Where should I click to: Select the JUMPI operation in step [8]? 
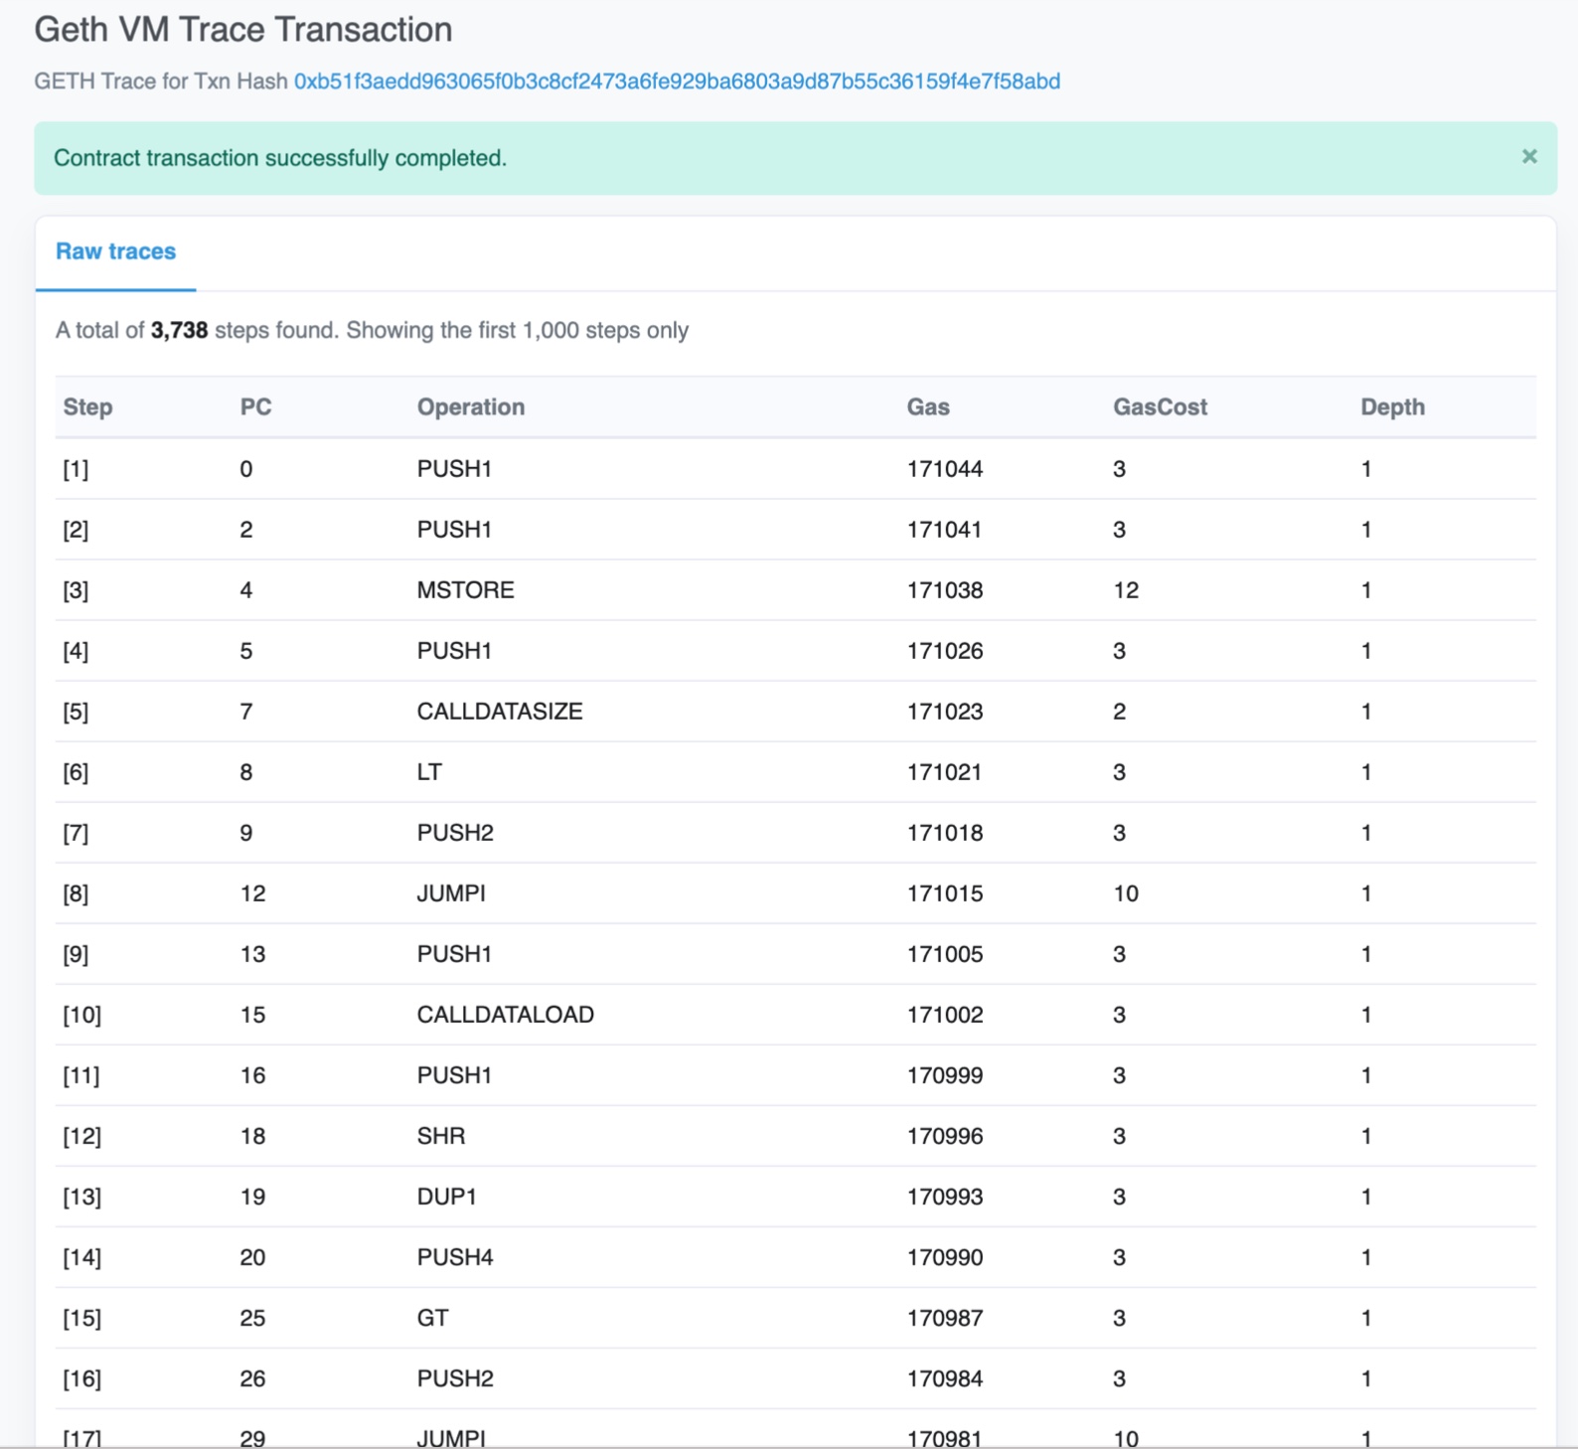(451, 893)
